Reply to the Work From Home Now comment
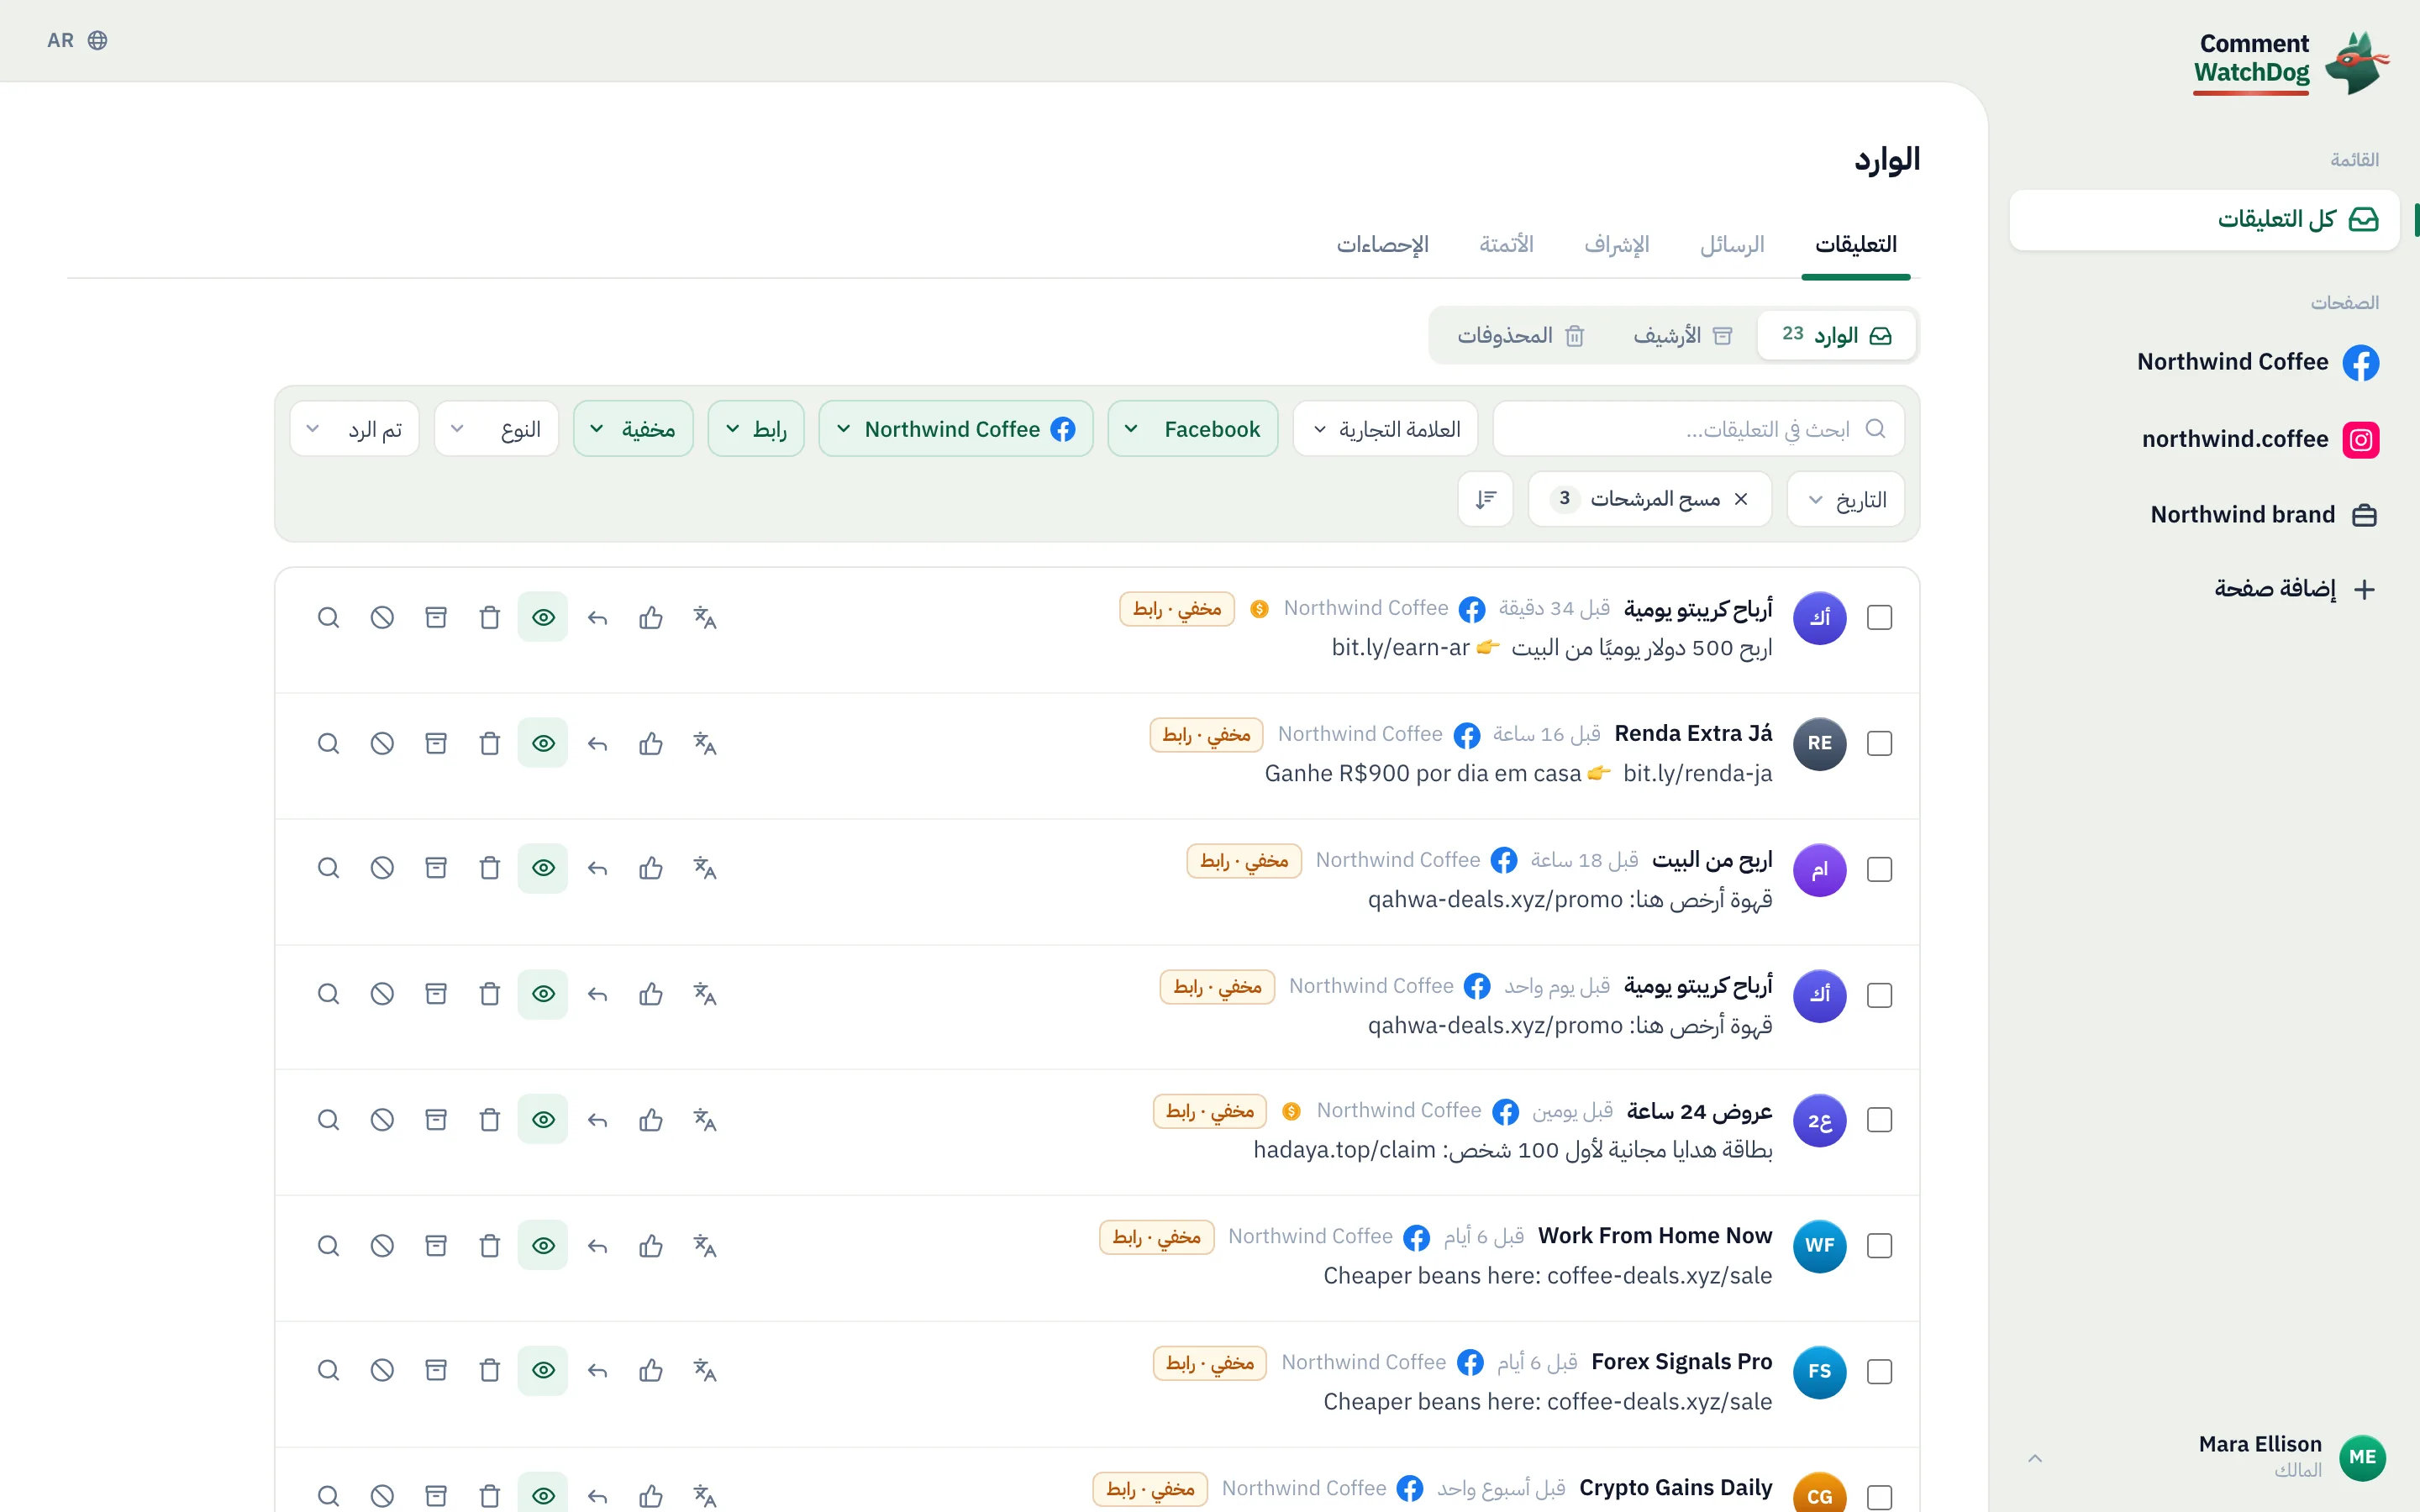 (597, 1246)
